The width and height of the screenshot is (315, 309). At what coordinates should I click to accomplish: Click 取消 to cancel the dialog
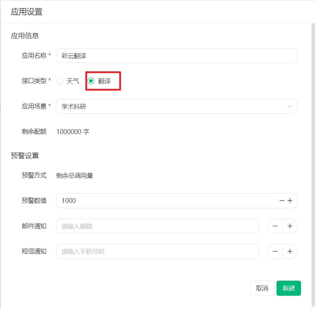coord(262,288)
